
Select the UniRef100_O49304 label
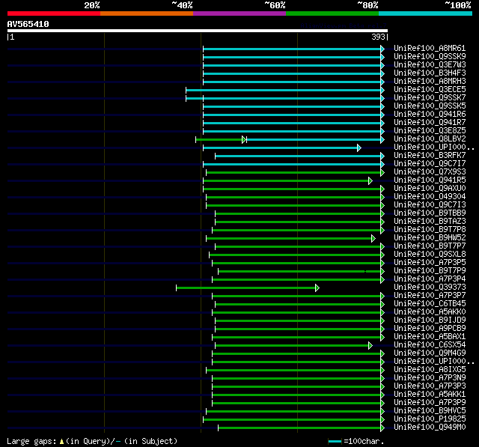tap(430, 197)
